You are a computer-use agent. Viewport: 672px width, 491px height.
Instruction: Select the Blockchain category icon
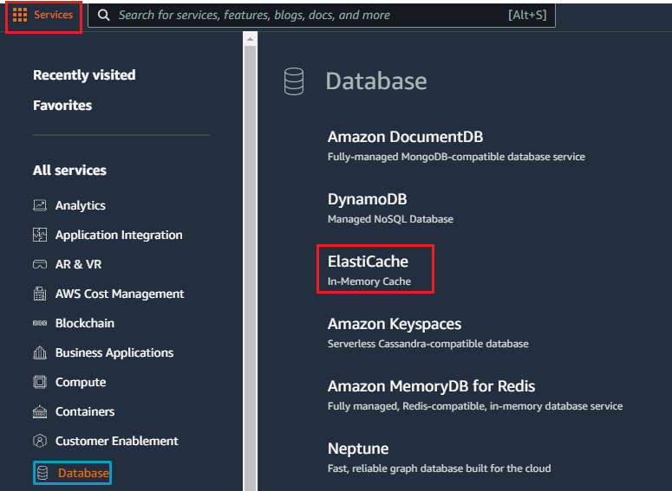pos(40,323)
